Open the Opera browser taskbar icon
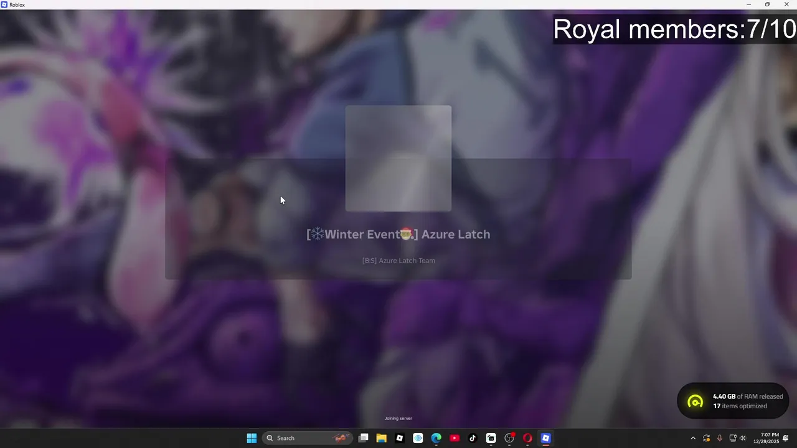Viewport: 797px width, 448px height. 527,438
